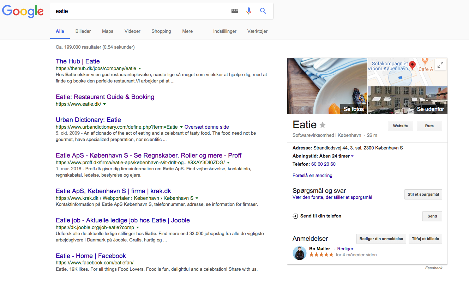Image resolution: width=469 pixels, height=282 pixels.
Task: Click Stil et spørgsmål button
Action: pos(423,194)
